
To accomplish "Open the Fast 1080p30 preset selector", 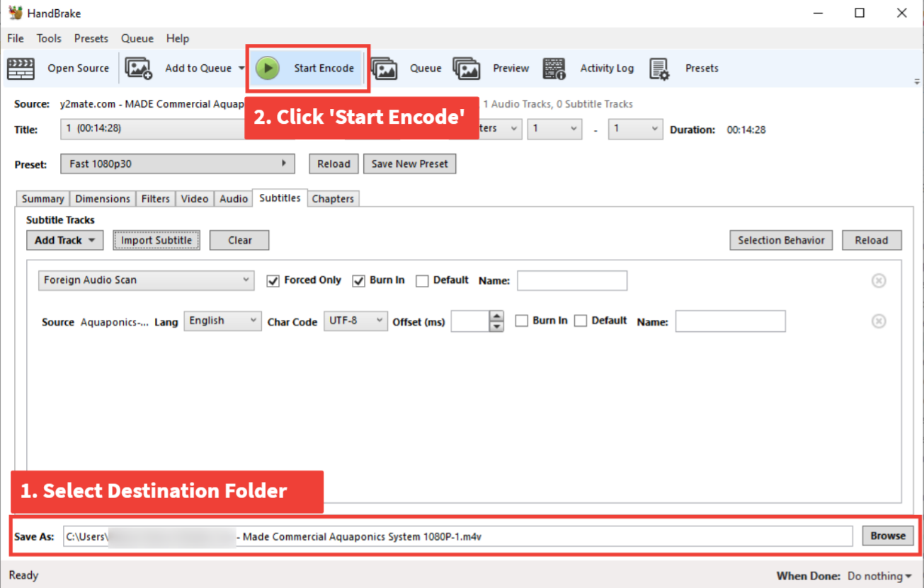I will 178,163.
